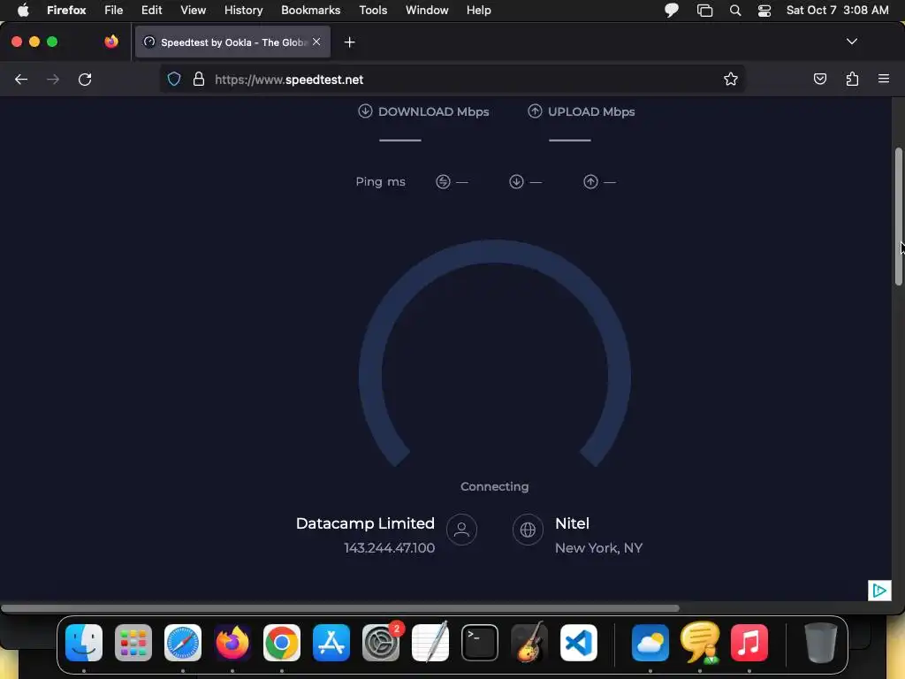The height and width of the screenshot is (679, 905).
Task: Click the date and time in menu bar
Action: click(837, 10)
